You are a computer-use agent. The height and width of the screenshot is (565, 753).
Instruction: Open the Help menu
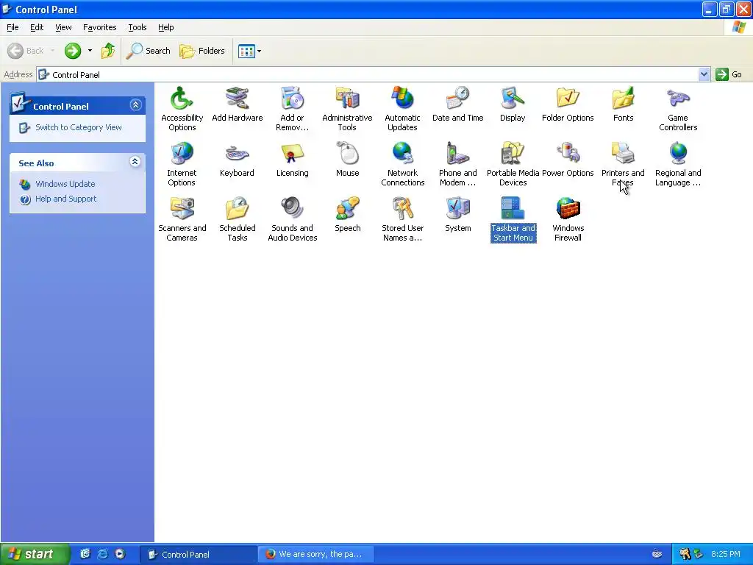(x=165, y=27)
